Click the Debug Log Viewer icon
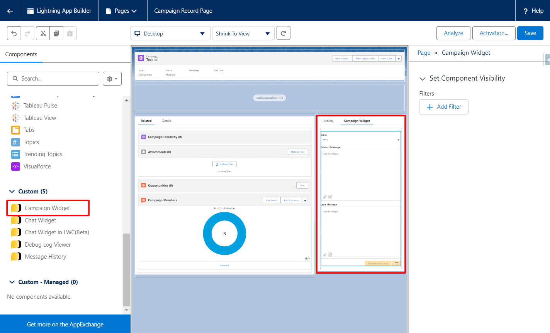 click(x=16, y=245)
